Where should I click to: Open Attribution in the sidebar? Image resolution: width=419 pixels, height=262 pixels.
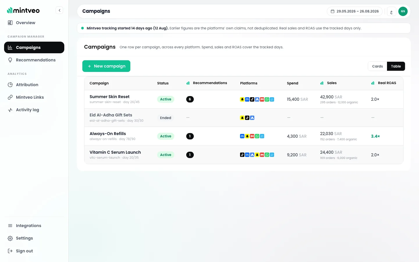pos(34,85)
